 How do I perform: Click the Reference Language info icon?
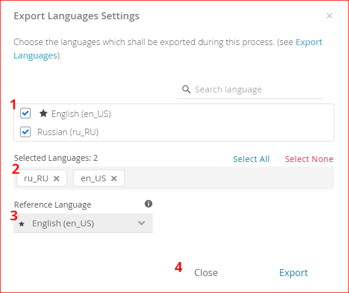pos(148,204)
